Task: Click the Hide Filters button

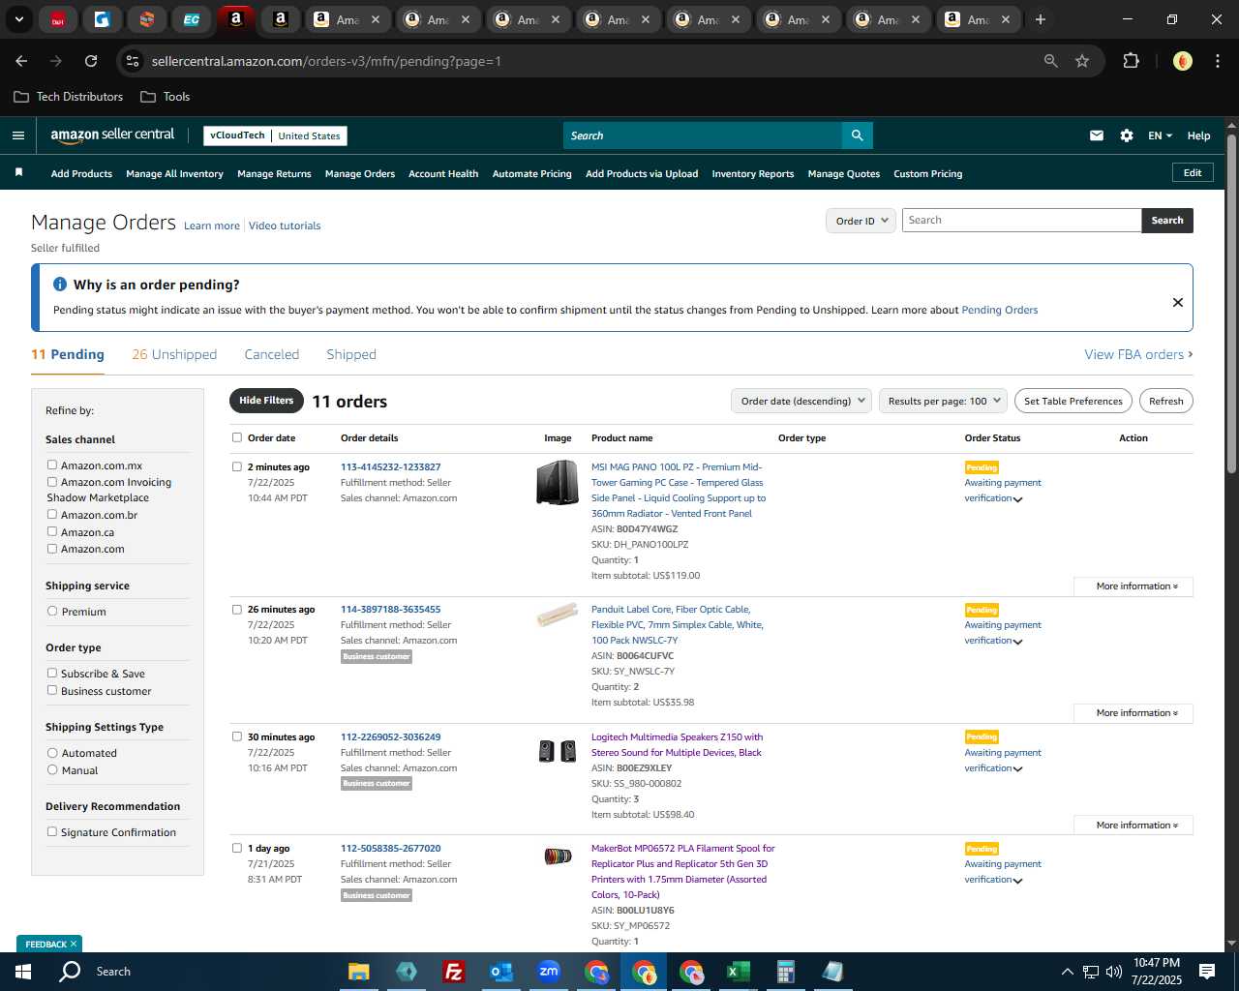Action: (266, 401)
